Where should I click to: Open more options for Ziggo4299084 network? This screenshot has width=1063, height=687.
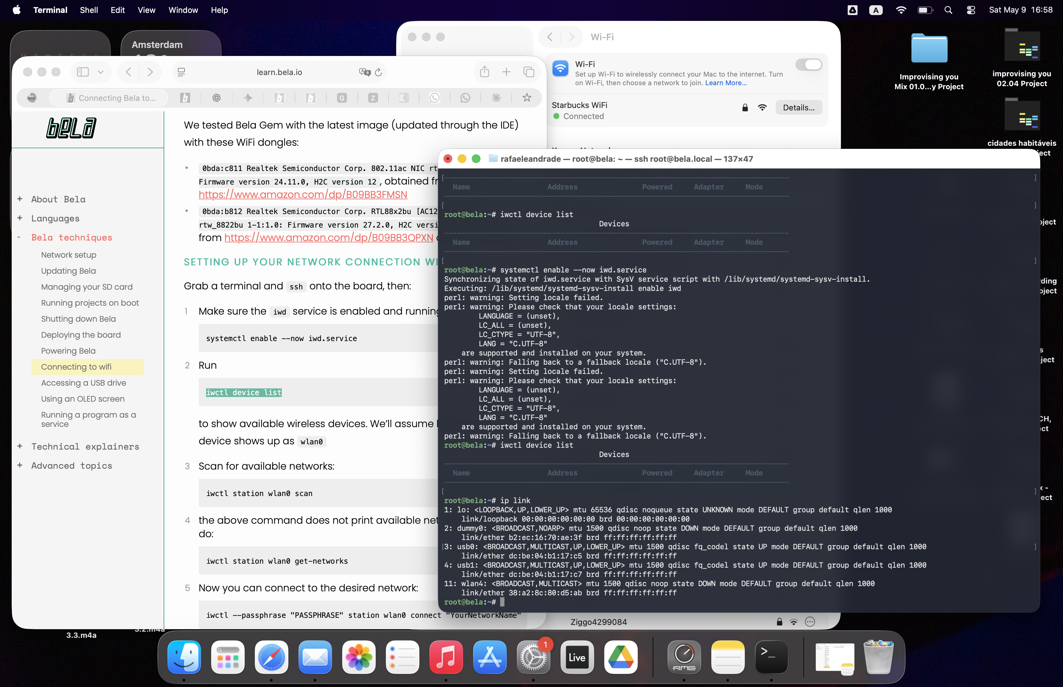pos(810,622)
